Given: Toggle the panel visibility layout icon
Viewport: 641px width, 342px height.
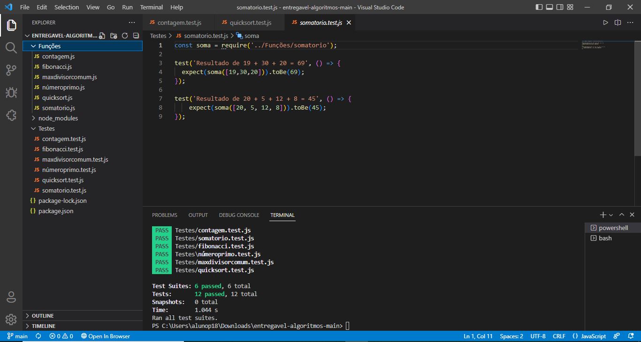Looking at the screenshot, I should (x=549, y=7).
